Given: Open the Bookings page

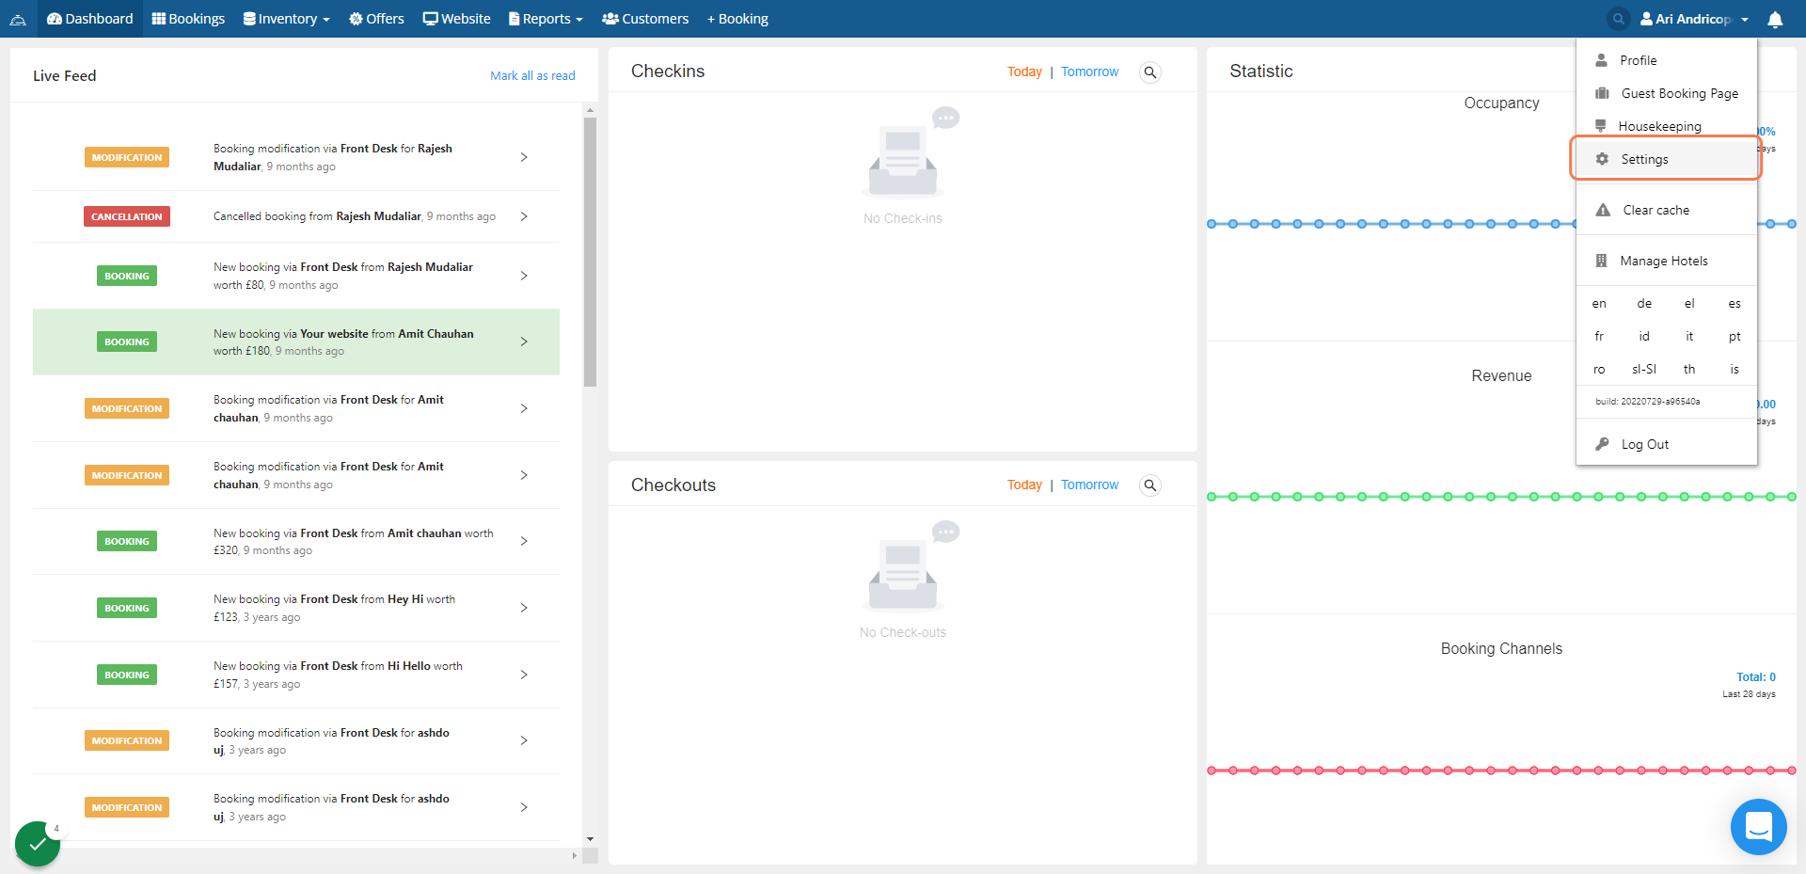Looking at the screenshot, I should [188, 19].
